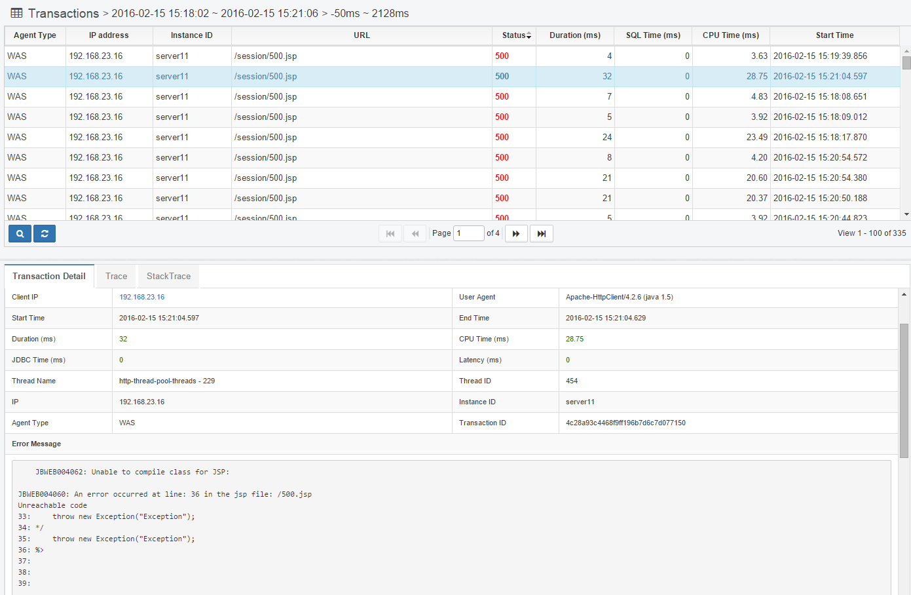Viewport: 911px width, 595px height.
Task: Sort by Start Time column header
Action: [x=834, y=35]
